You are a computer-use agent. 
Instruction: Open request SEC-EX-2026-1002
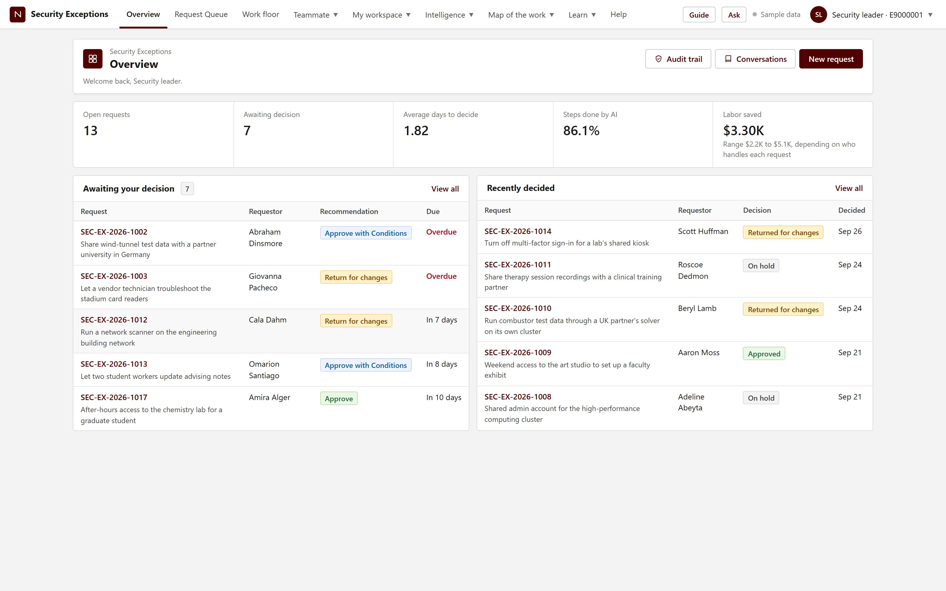pos(114,232)
